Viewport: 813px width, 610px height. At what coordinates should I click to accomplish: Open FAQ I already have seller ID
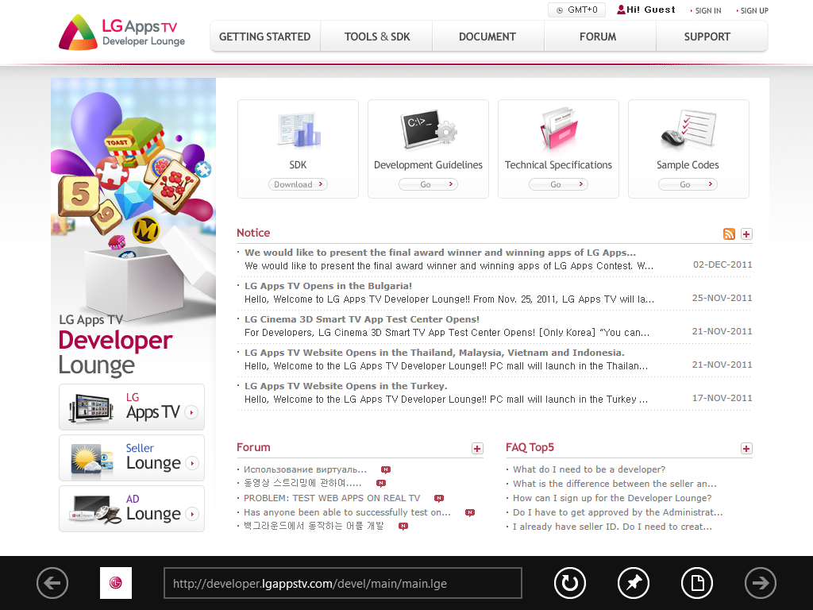click(612, 527)
